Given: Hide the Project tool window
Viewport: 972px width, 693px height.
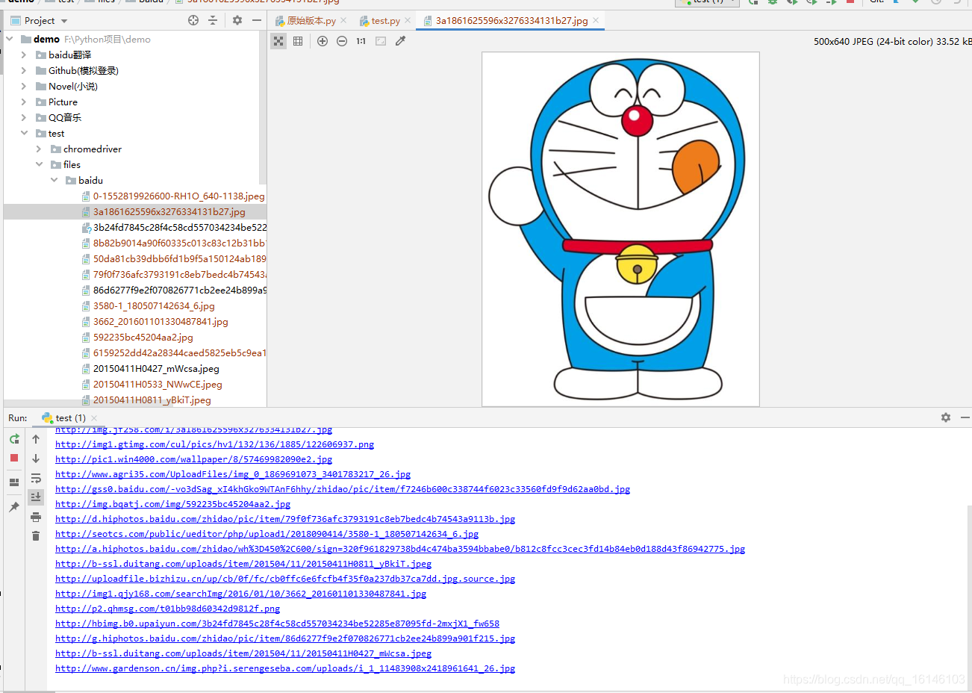Looking at the screenshot, I should (x=257, y=20).
